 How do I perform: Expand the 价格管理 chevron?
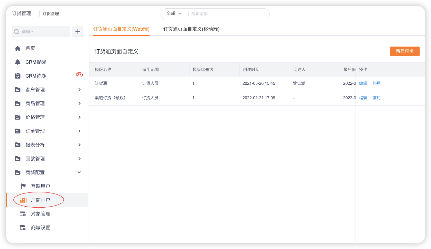pos(80,117)
